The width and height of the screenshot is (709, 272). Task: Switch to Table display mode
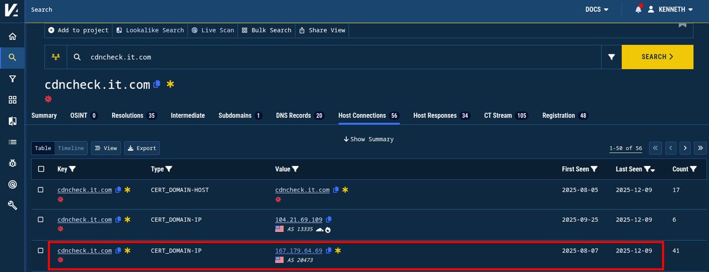(x=43, y=148)
